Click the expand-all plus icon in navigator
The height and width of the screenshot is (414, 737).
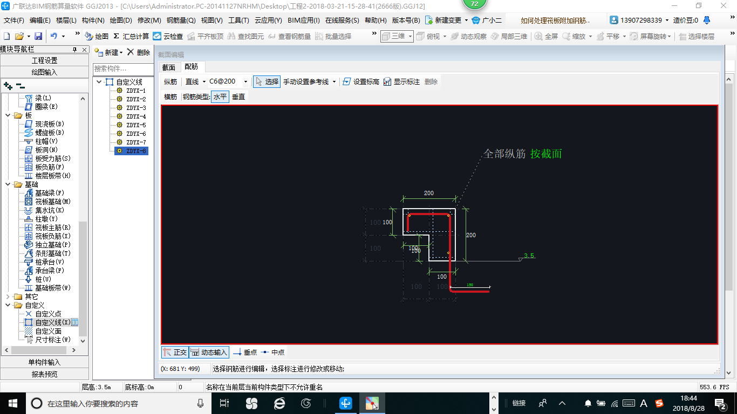coord(8,86)
